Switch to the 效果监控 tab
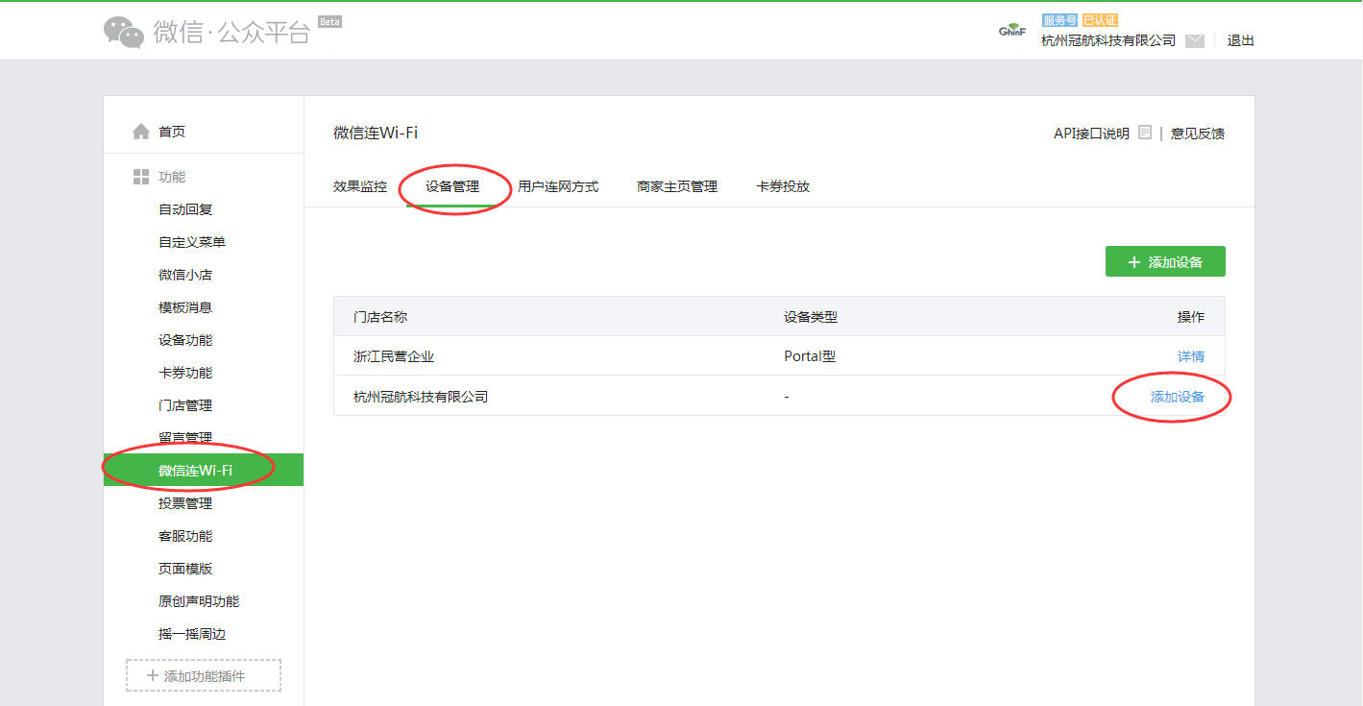This screenshot has width=1363, height=706. (360, 186)
